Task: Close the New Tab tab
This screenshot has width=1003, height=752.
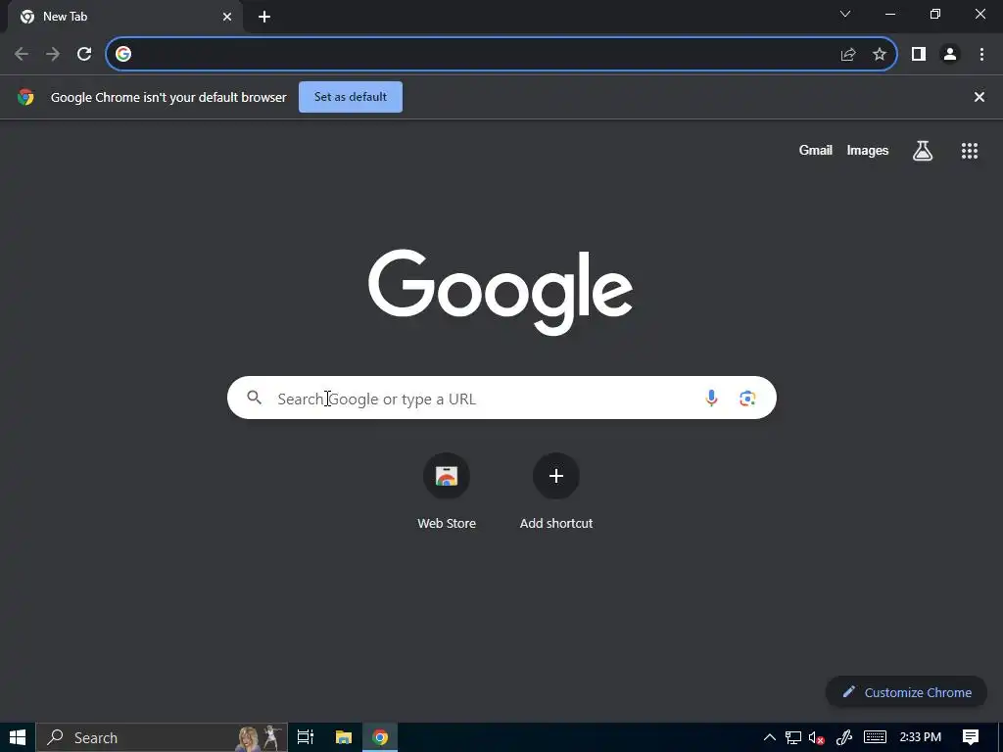Action: tap(227, 17)
